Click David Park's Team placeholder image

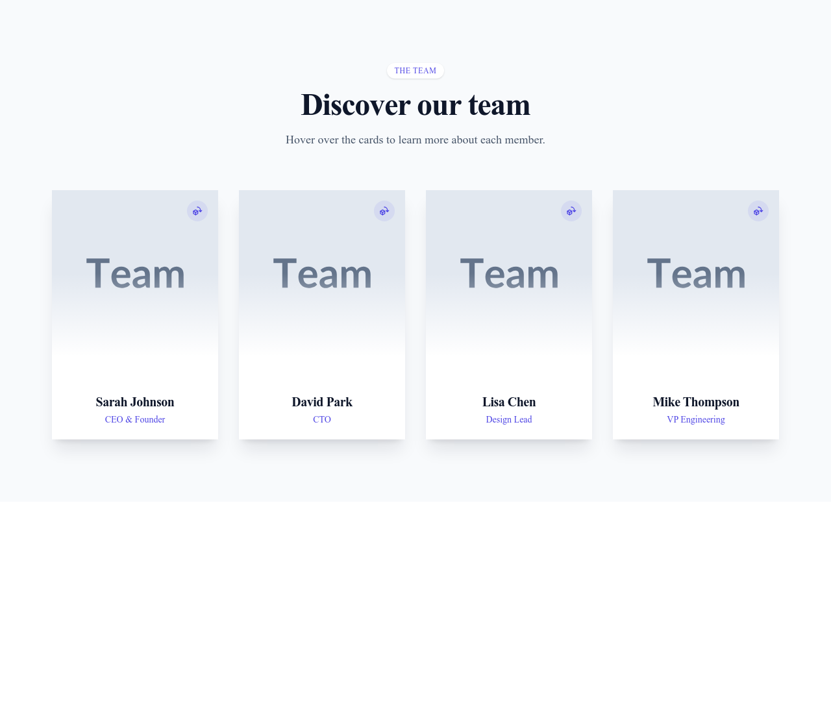pos(322,273)
